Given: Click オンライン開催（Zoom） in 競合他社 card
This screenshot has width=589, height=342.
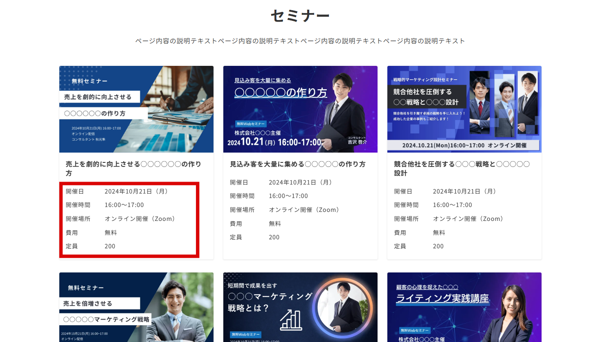Looking at the screenshot, I should pyautogui.click(x=468, y=219).
